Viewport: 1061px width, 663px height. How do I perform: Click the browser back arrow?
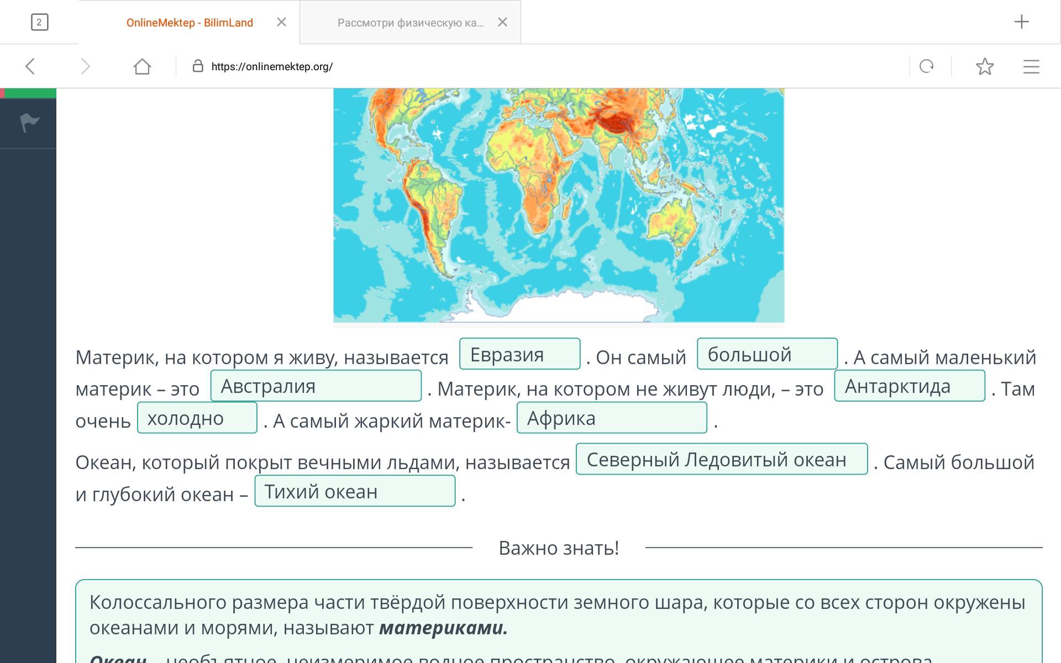30,67
